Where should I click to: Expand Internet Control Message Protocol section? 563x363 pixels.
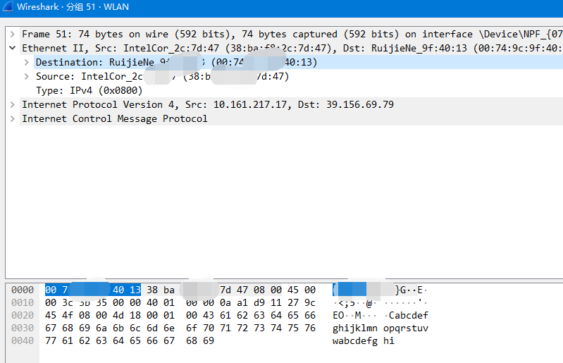[x=13, y=118]
